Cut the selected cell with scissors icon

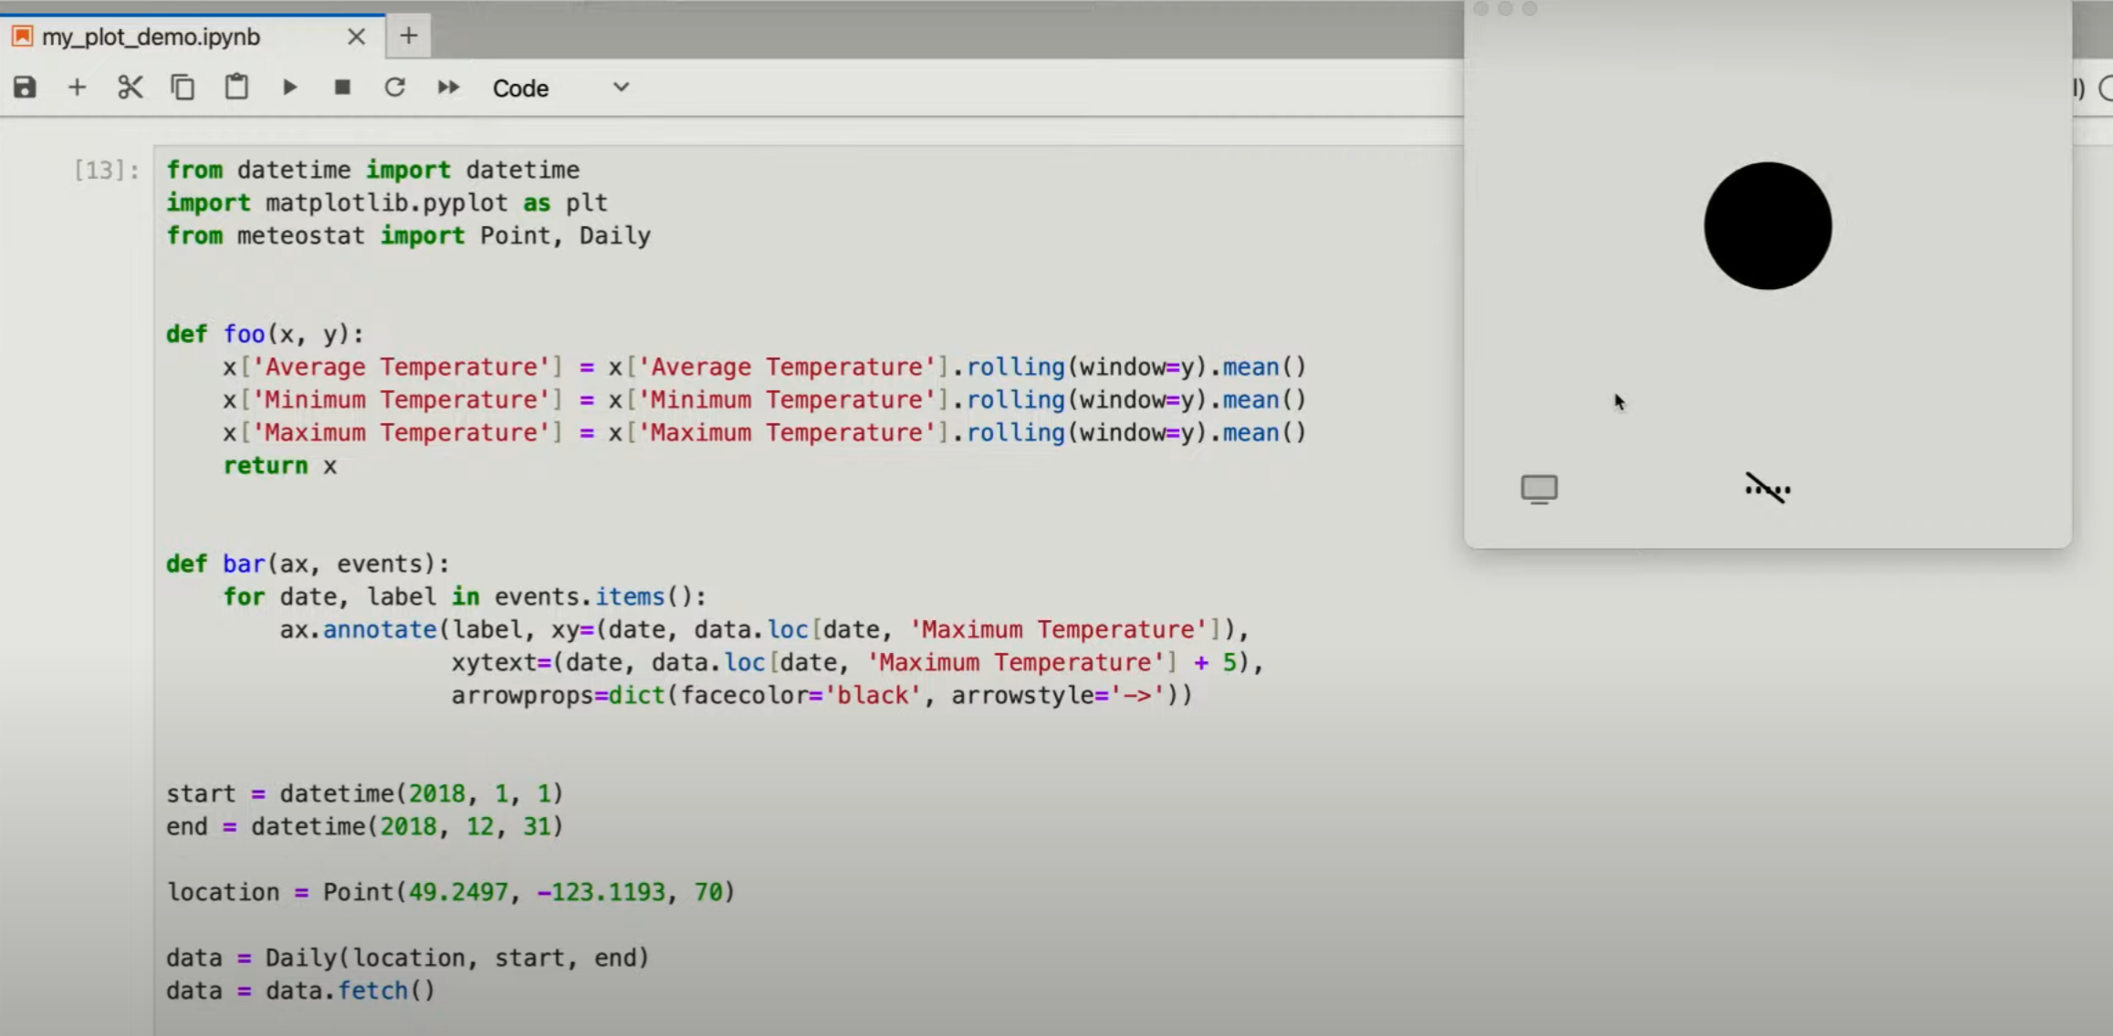130,88
